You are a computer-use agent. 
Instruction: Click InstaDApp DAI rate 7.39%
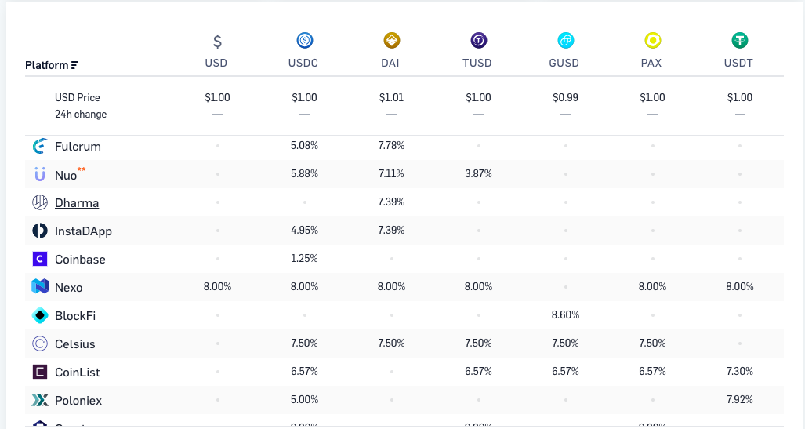click(x=392, y=230)
